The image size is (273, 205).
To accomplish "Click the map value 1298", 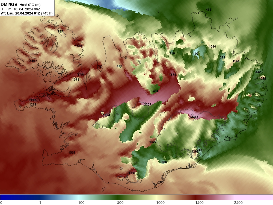I will [x=195, y=151].
